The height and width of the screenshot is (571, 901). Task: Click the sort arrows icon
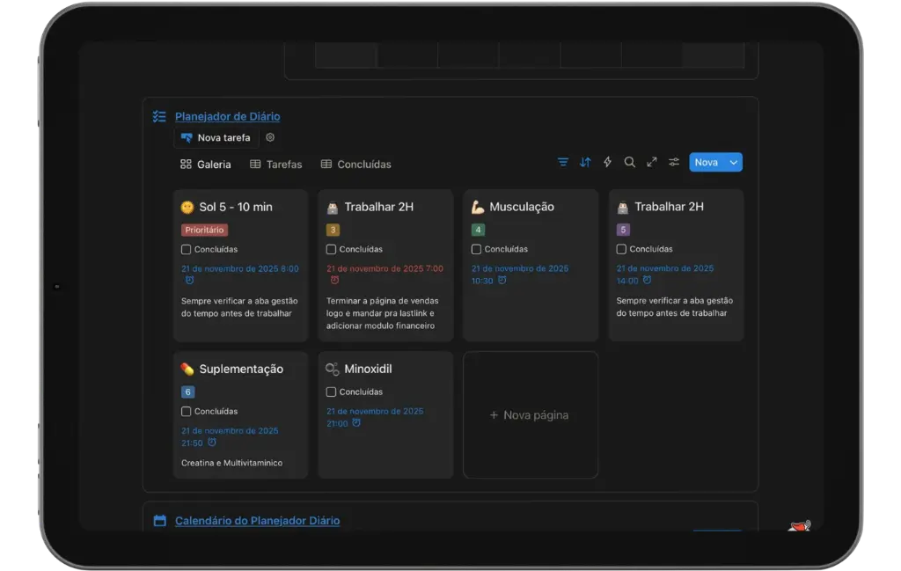585,163
